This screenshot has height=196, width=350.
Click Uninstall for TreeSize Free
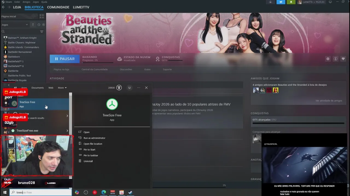(x=88, y=161)
